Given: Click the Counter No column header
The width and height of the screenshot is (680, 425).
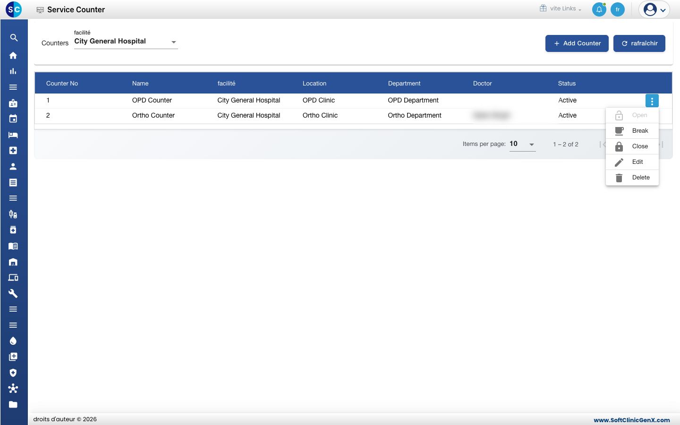Looking at the screenshot, I should click(x=62, y=84).
